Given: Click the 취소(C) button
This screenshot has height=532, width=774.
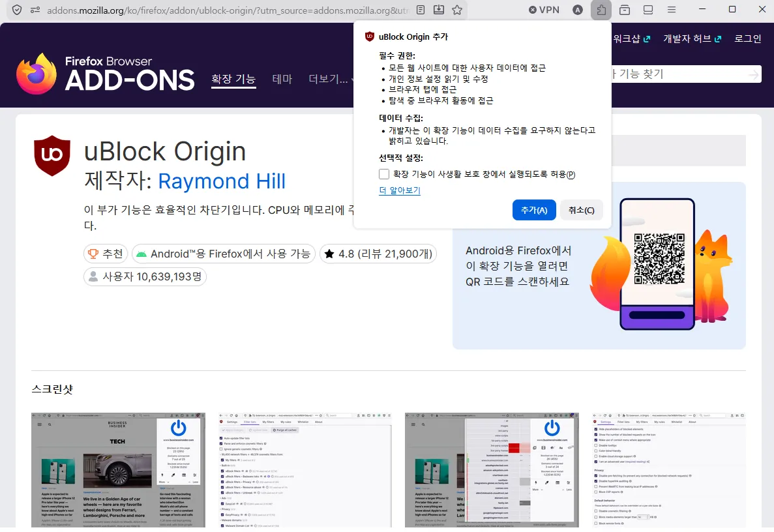Looking at the screenshot, I should tap(582, 210).
